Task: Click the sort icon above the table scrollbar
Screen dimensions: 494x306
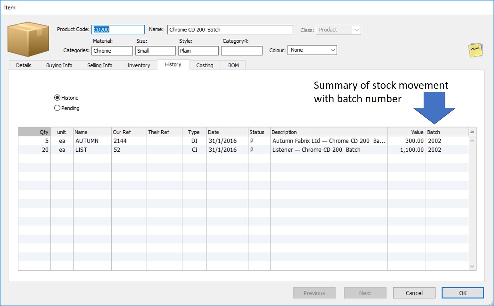Action: click(472, 131)
